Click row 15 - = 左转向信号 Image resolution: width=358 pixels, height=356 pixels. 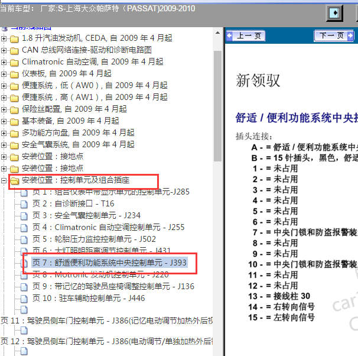point(282,318)
